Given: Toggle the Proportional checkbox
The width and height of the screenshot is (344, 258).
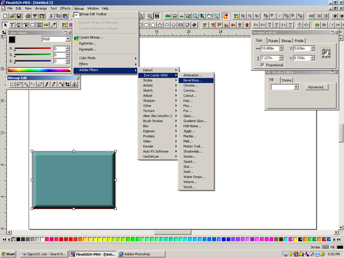Looking at the screenshot, I should point(262,65).
